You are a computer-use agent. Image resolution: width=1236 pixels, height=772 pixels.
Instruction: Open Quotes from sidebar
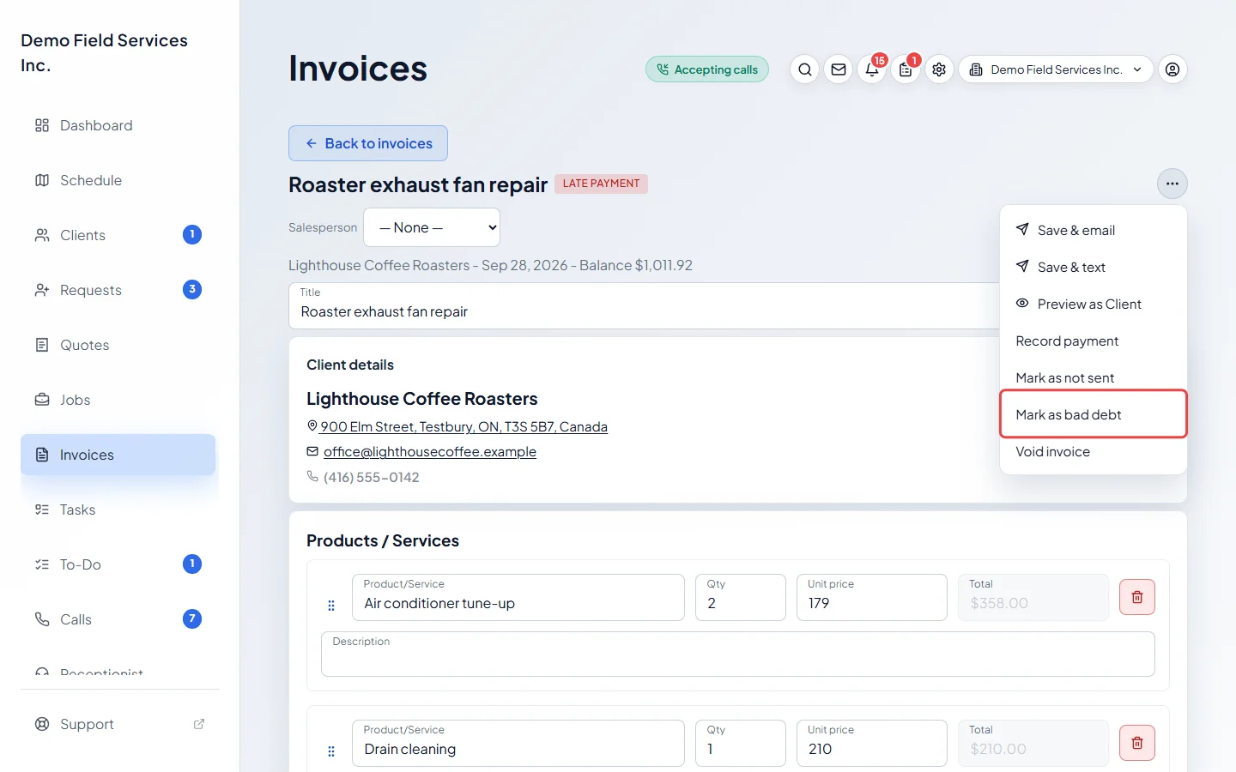pos(118,345)
